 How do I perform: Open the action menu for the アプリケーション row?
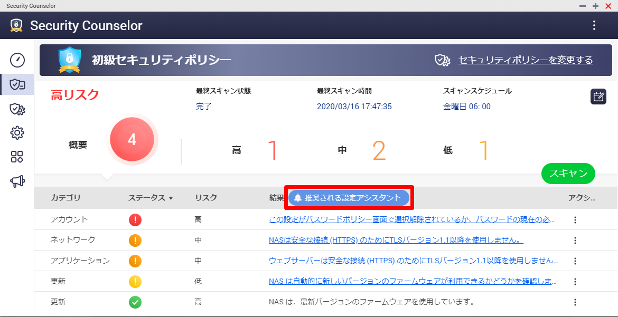tap(575, 261)
